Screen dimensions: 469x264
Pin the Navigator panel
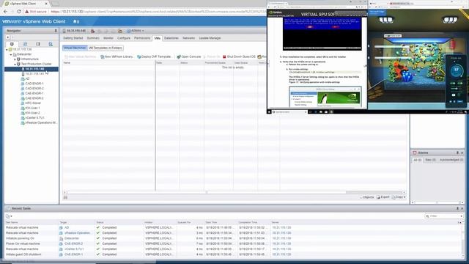tap(56, 31)
